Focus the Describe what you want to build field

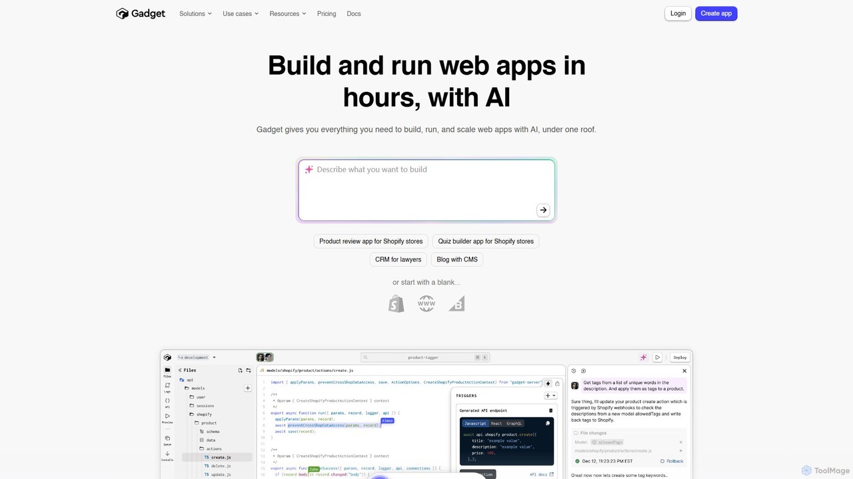pyautogui.click(x=426, y=190)
